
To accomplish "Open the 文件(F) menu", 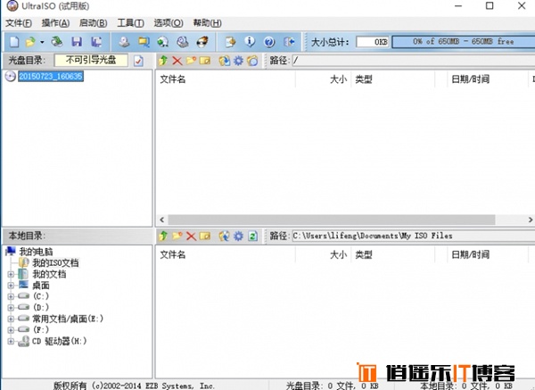I will point(19,23).
